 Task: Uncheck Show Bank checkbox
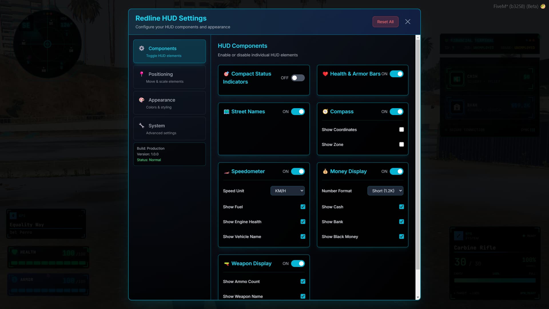pyautogui.click(x=401, y=222)
